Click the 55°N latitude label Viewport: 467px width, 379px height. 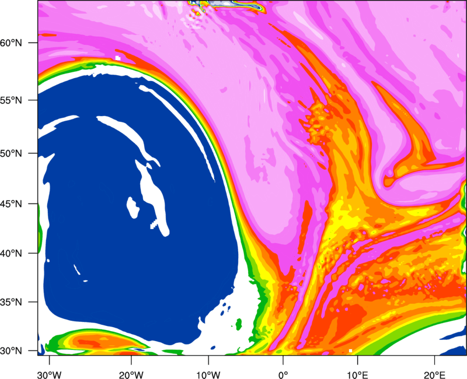pos(11,100)
